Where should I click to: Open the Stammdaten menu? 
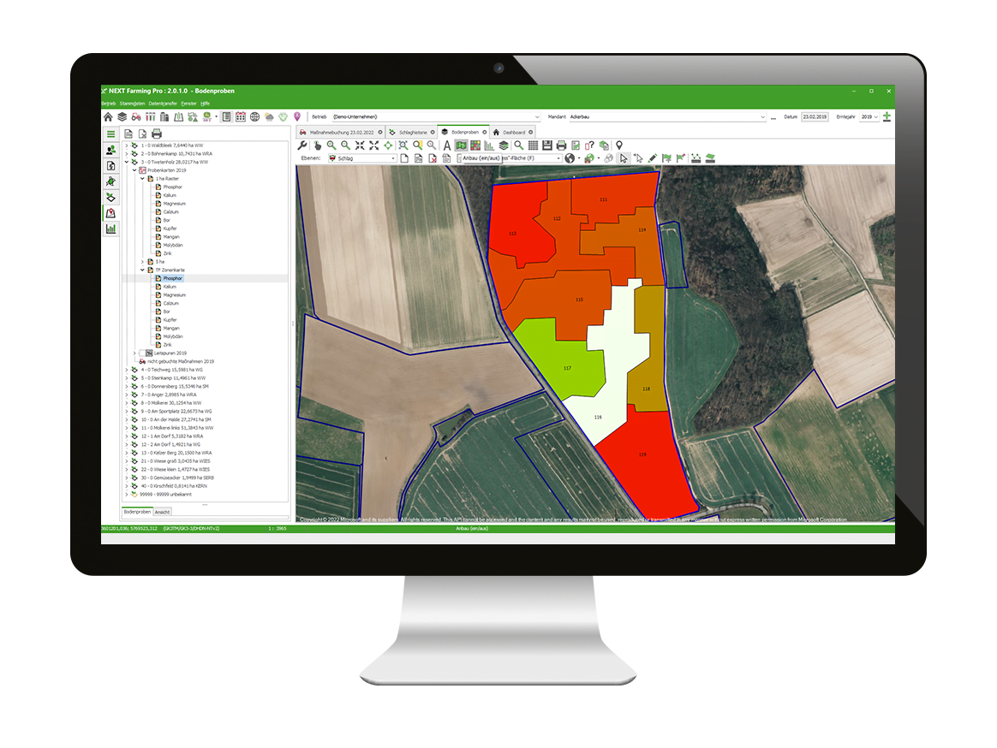132,104
